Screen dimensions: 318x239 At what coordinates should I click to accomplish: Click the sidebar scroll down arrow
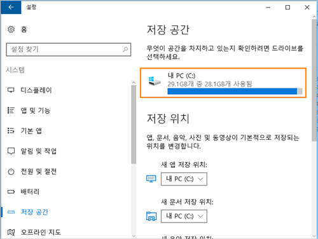coord(134,236)
